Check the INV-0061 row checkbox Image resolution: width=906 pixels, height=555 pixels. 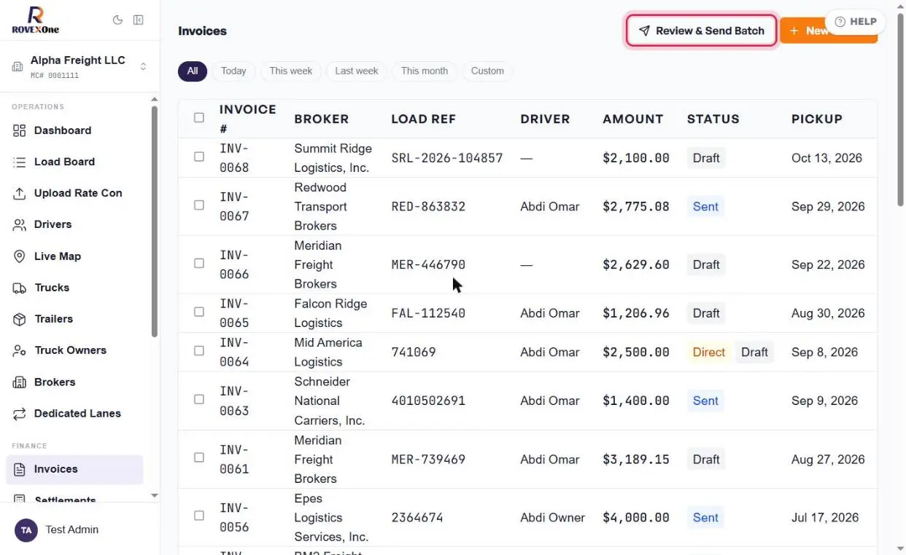tap(199, 458)
